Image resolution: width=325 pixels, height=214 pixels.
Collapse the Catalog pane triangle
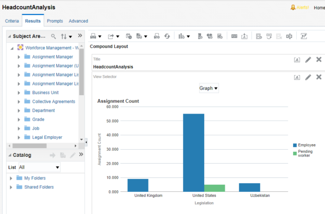[10, 155]
